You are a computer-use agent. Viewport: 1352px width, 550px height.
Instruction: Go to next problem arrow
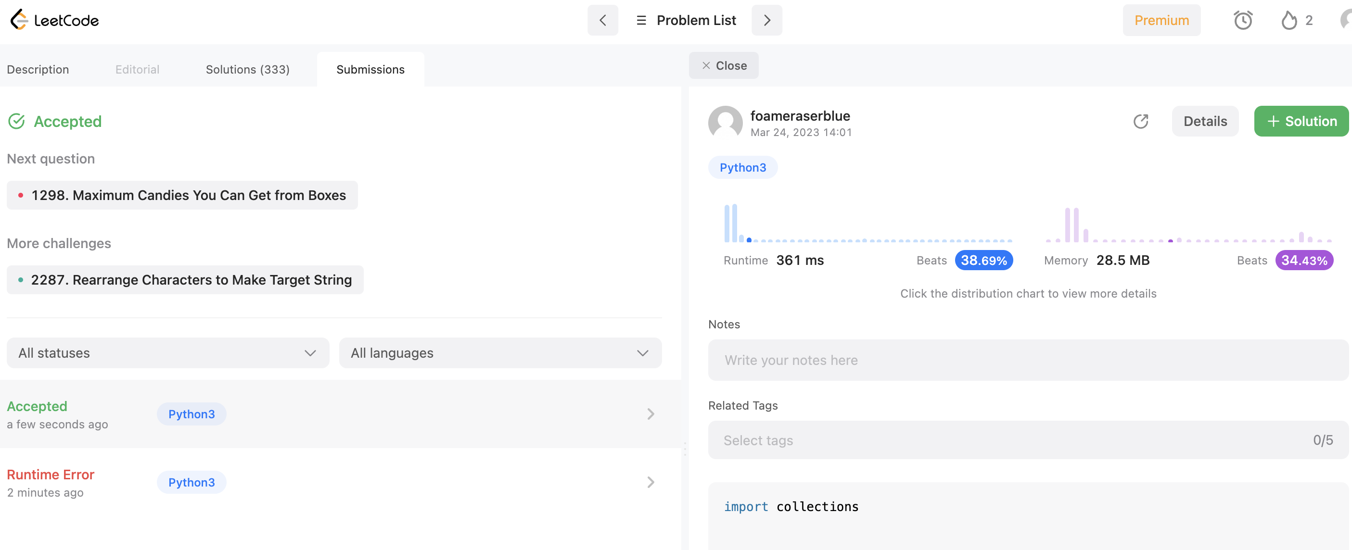766,20
